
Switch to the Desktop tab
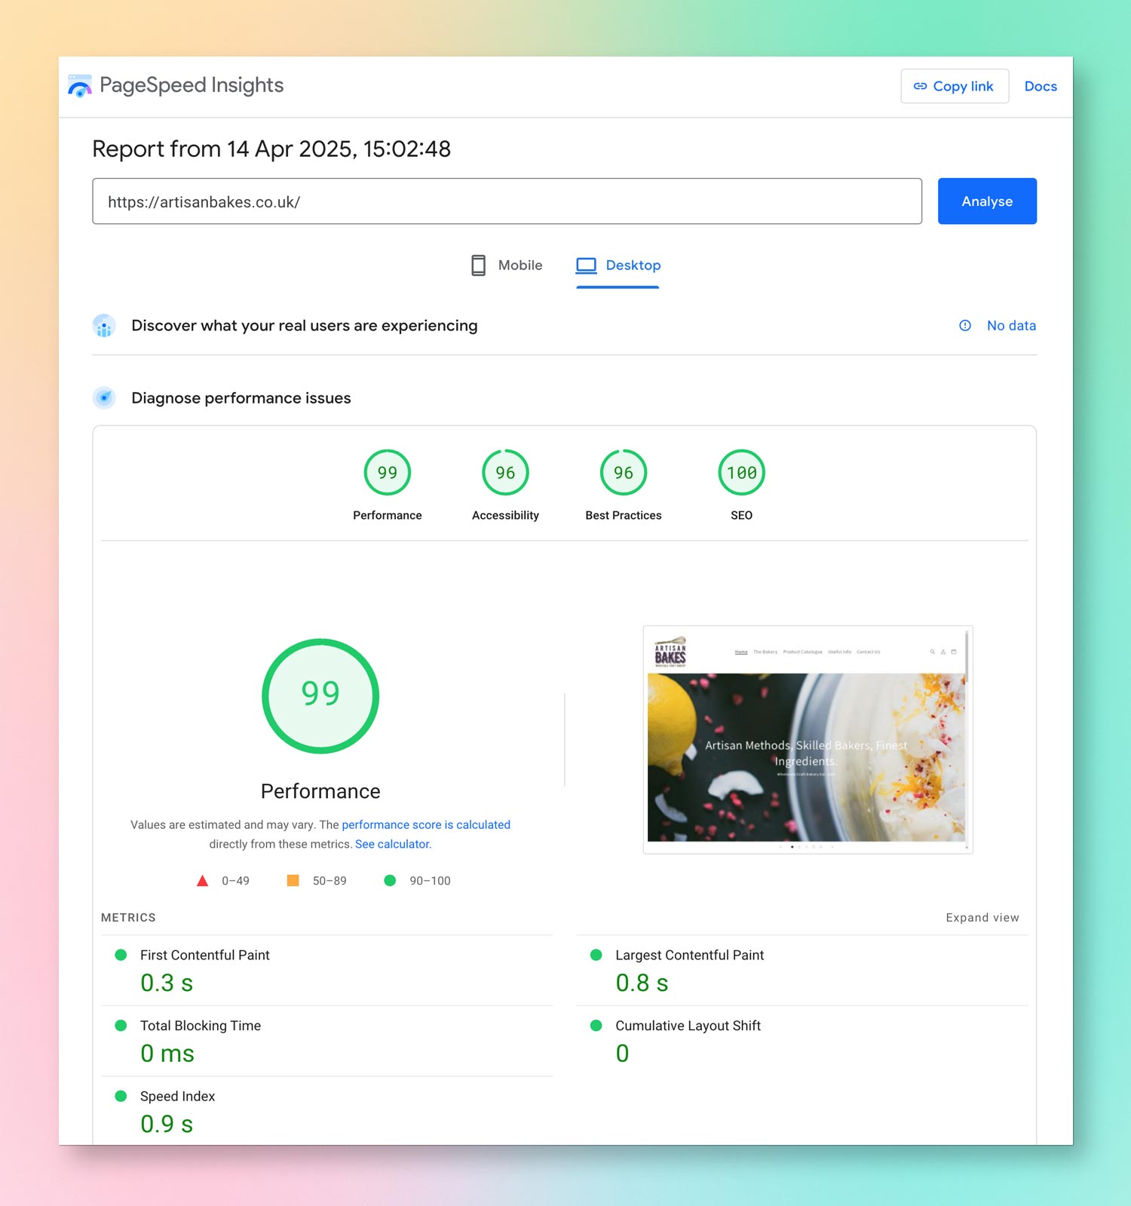(x=618, y=265)
